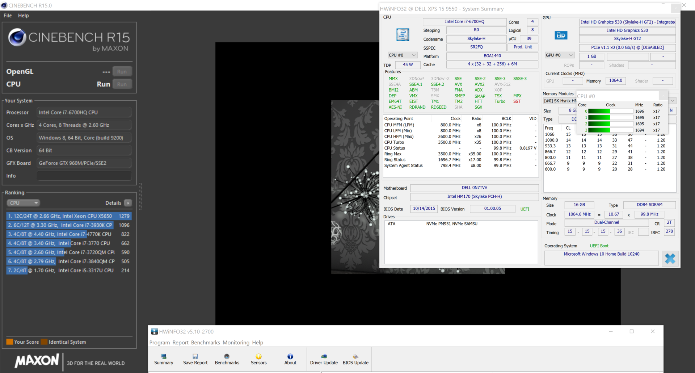Click the blue X close icon in System Summary

[670, 258]
